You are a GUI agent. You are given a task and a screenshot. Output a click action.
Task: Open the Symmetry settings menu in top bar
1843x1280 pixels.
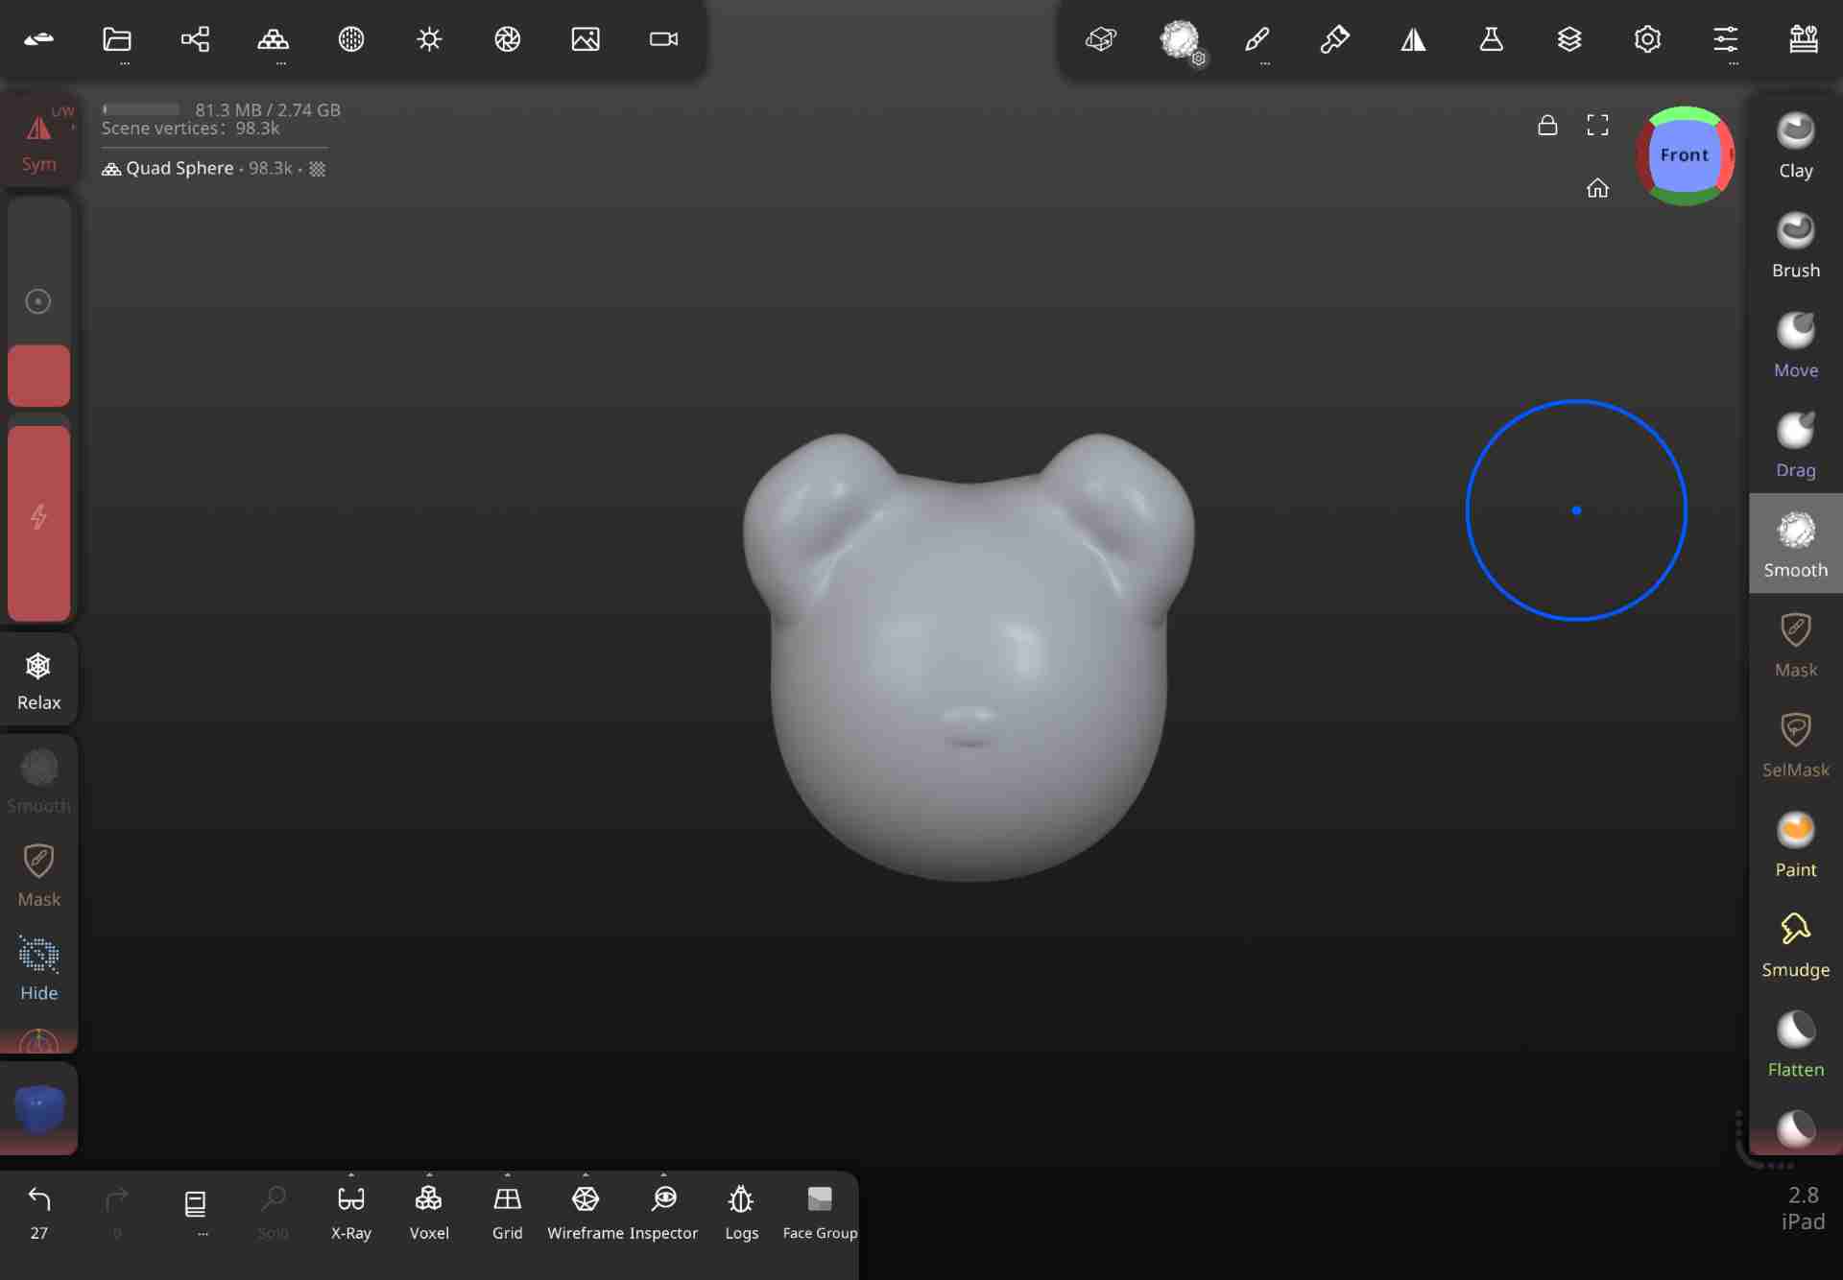click(1413, 39)
